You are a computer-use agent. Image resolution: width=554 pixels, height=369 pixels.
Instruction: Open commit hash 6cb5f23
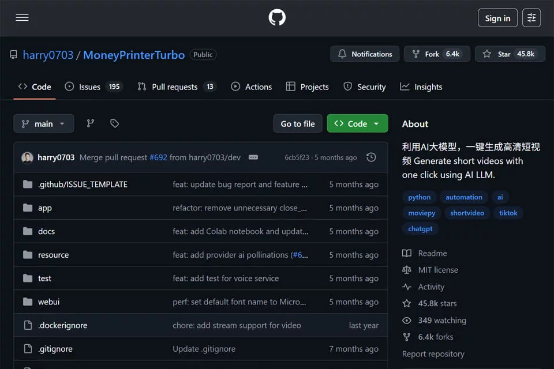click(297, 157)
